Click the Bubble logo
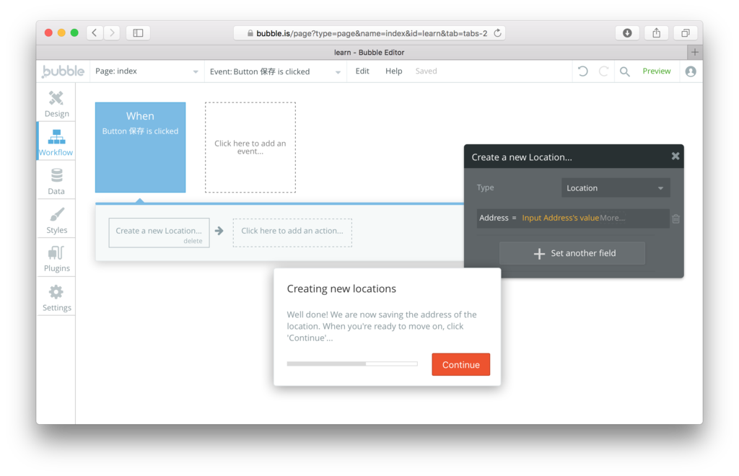The height and width of the screenshot is (476, 739). coord(64,71)
